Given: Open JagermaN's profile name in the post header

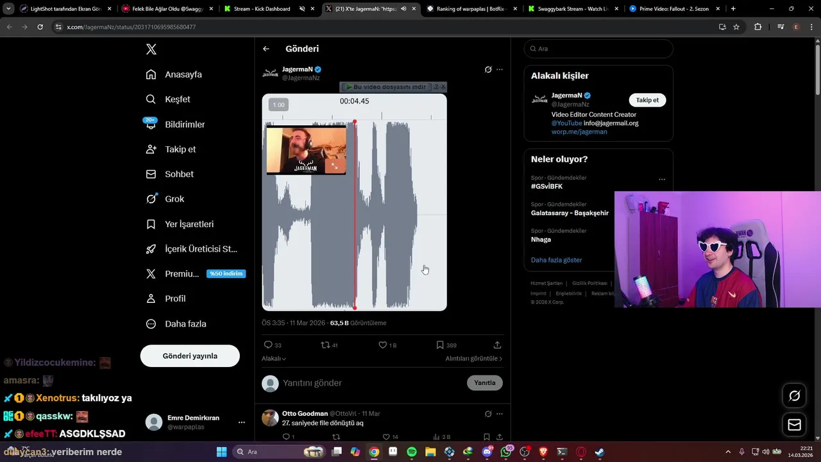Looking at the screenshot, I should click(x=298, y=69).
